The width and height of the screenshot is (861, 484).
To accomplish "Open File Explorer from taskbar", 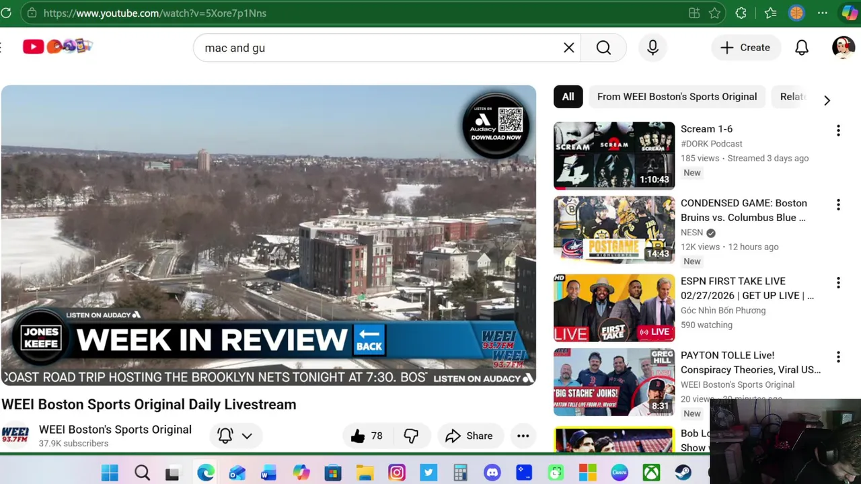I will point(365,473).
